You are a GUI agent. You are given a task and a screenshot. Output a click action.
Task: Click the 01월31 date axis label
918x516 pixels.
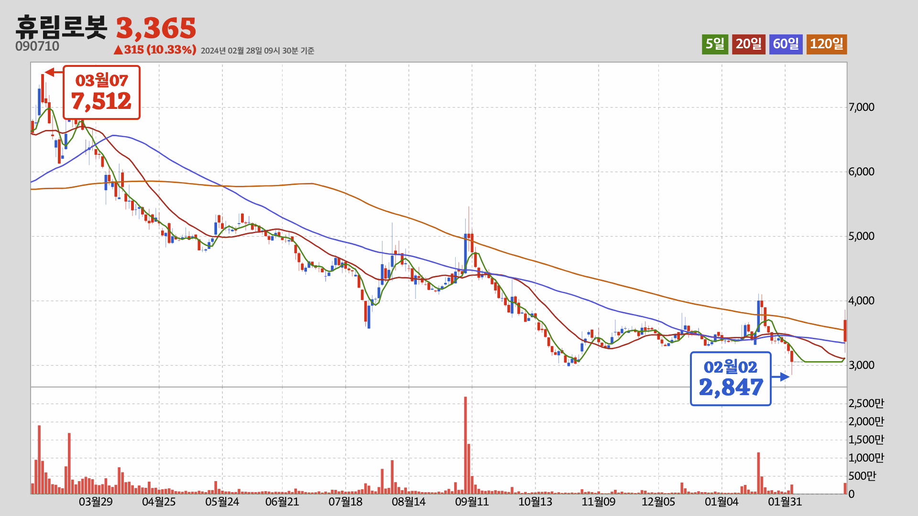click(x=785, y=502)
